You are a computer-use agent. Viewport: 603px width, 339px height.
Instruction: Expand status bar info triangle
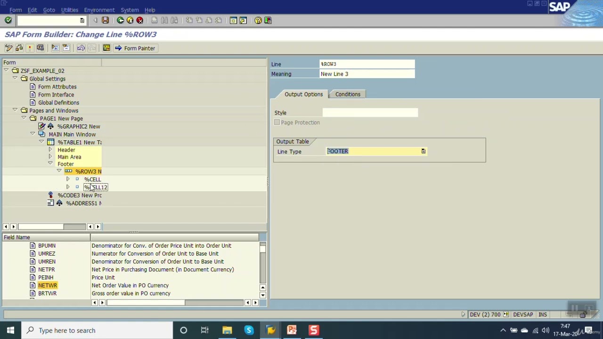tap(463, 315)
